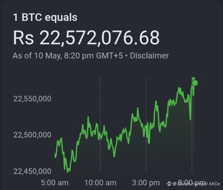Click the "As of 10 May" timestamp text
223x190 pixels.
(37, 56)
